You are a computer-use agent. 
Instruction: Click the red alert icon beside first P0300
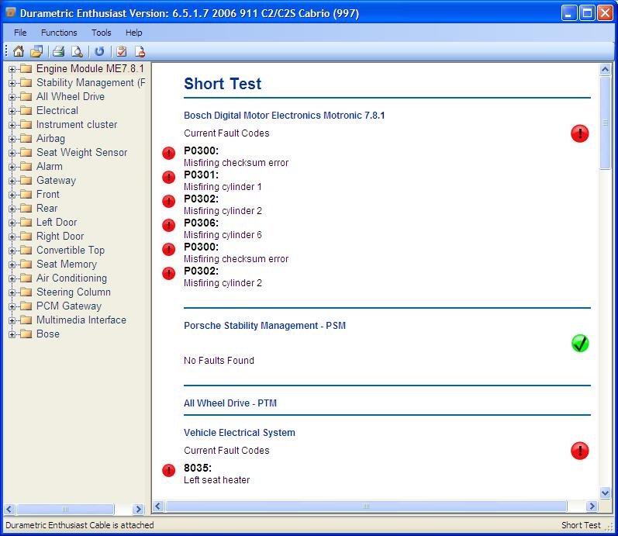pyautogui.click(x=169, y=153)
